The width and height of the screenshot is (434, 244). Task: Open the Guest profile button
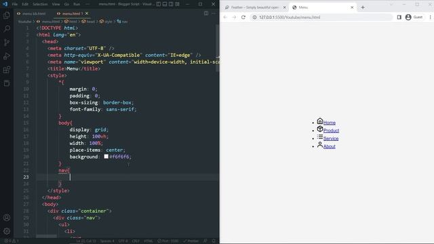[x=414, y=17]
